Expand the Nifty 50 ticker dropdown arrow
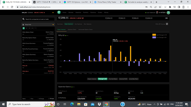 click(53, 12)
